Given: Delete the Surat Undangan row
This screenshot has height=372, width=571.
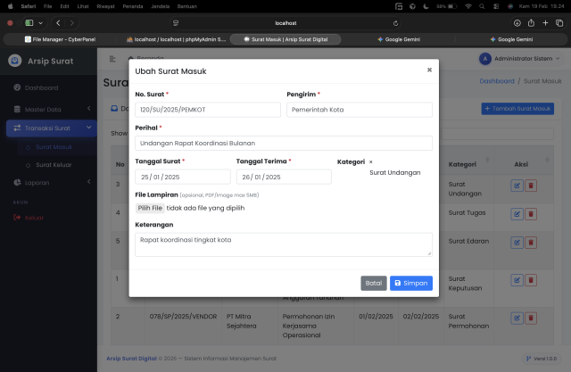Looking at the screenshot, I should point(531,186).
